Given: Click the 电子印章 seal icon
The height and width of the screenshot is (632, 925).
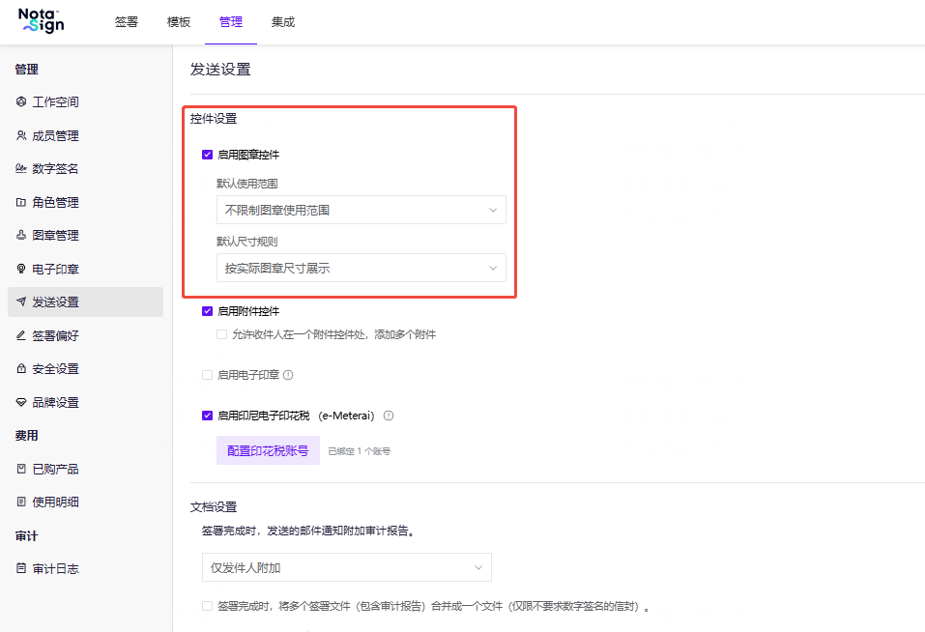Looking at the screenshot, I should 21,269.
